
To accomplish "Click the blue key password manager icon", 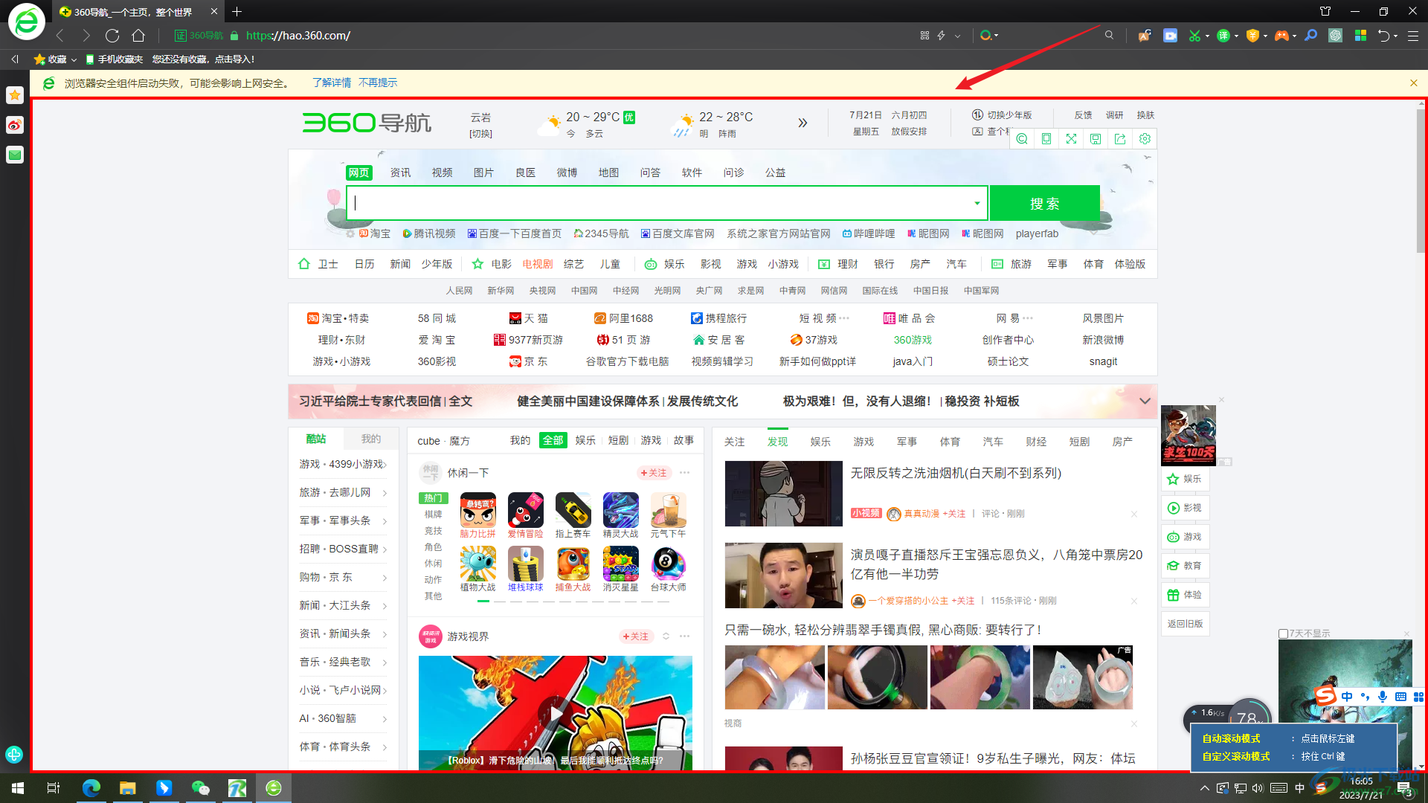I will tap(1310, 36).
